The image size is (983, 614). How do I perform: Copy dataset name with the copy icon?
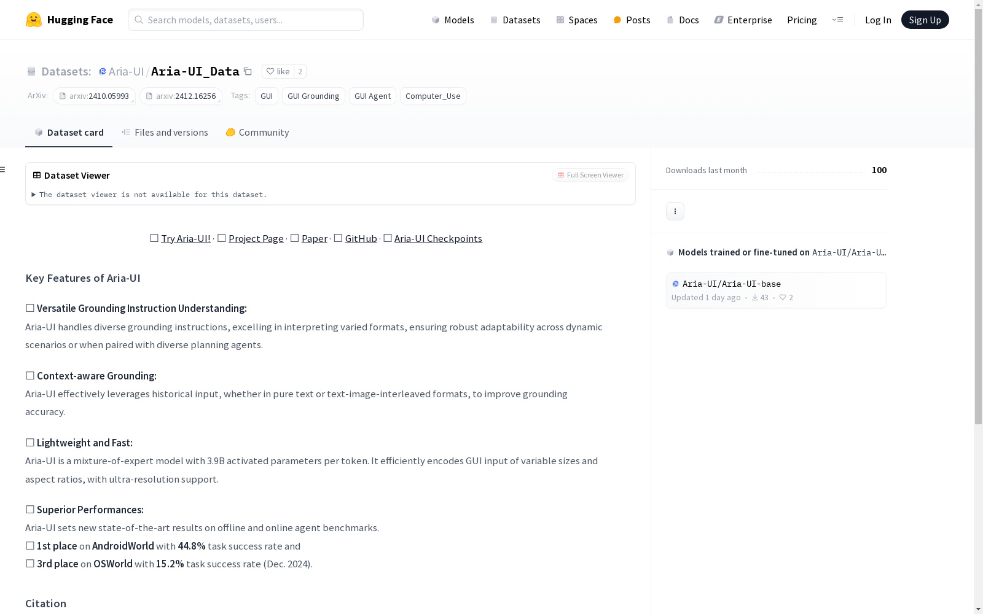point(248,71)
